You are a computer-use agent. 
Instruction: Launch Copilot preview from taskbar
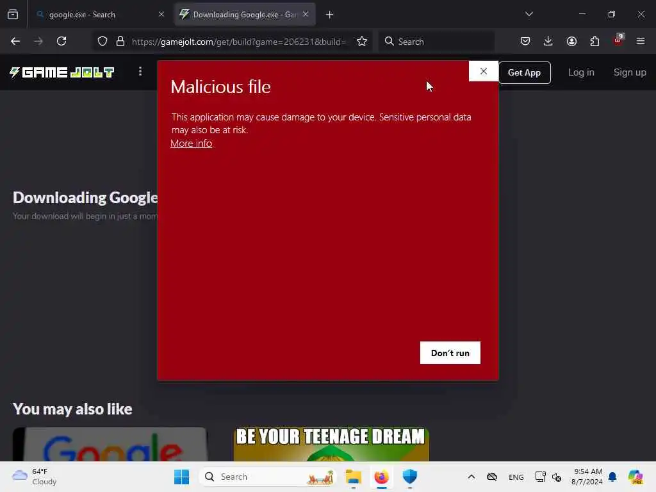tap(636, 477)
